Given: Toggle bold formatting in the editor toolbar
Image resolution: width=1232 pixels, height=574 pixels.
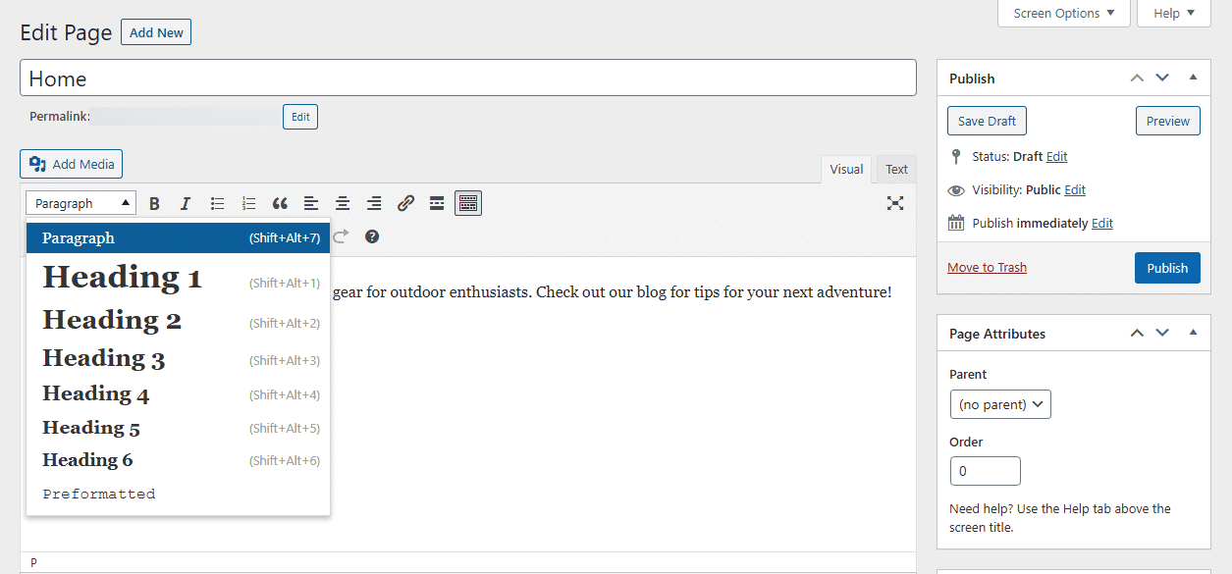Looking at the screenshot, I should (154, 203).
